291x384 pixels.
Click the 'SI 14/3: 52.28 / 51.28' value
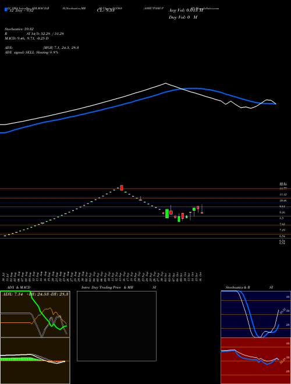pos(45,34)
